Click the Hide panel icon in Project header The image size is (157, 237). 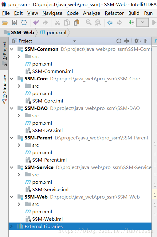147,41
